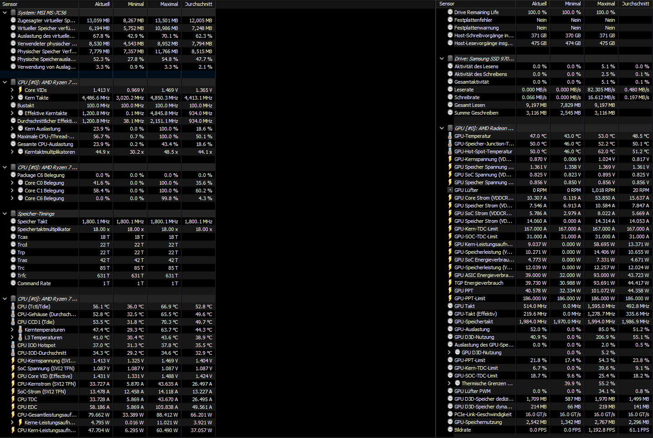653x438 pixels.
Task: Click thermometer icon of CPU (Tctl/Tdie)
Action: point(13,307)
